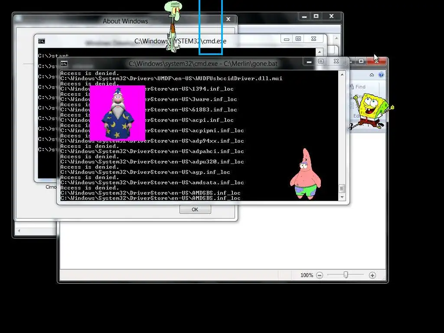Click the adp94xx.inf_loc console line
The width and height of the screenshot is (444, 333).
tap(152, 141)
